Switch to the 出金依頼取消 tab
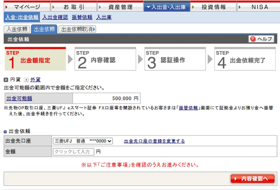280x190 pixels. point(77,29)
